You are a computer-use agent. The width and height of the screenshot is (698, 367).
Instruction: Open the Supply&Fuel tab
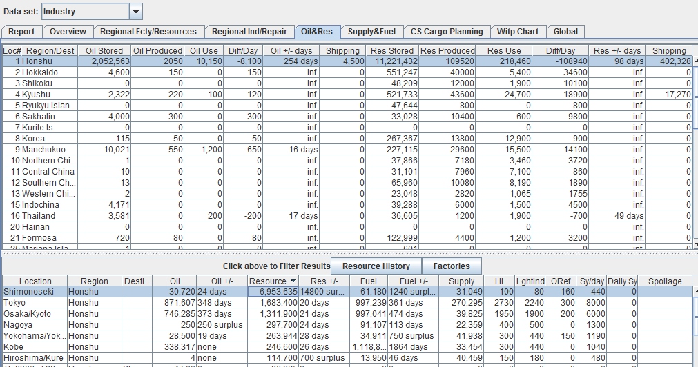[371, 32]
